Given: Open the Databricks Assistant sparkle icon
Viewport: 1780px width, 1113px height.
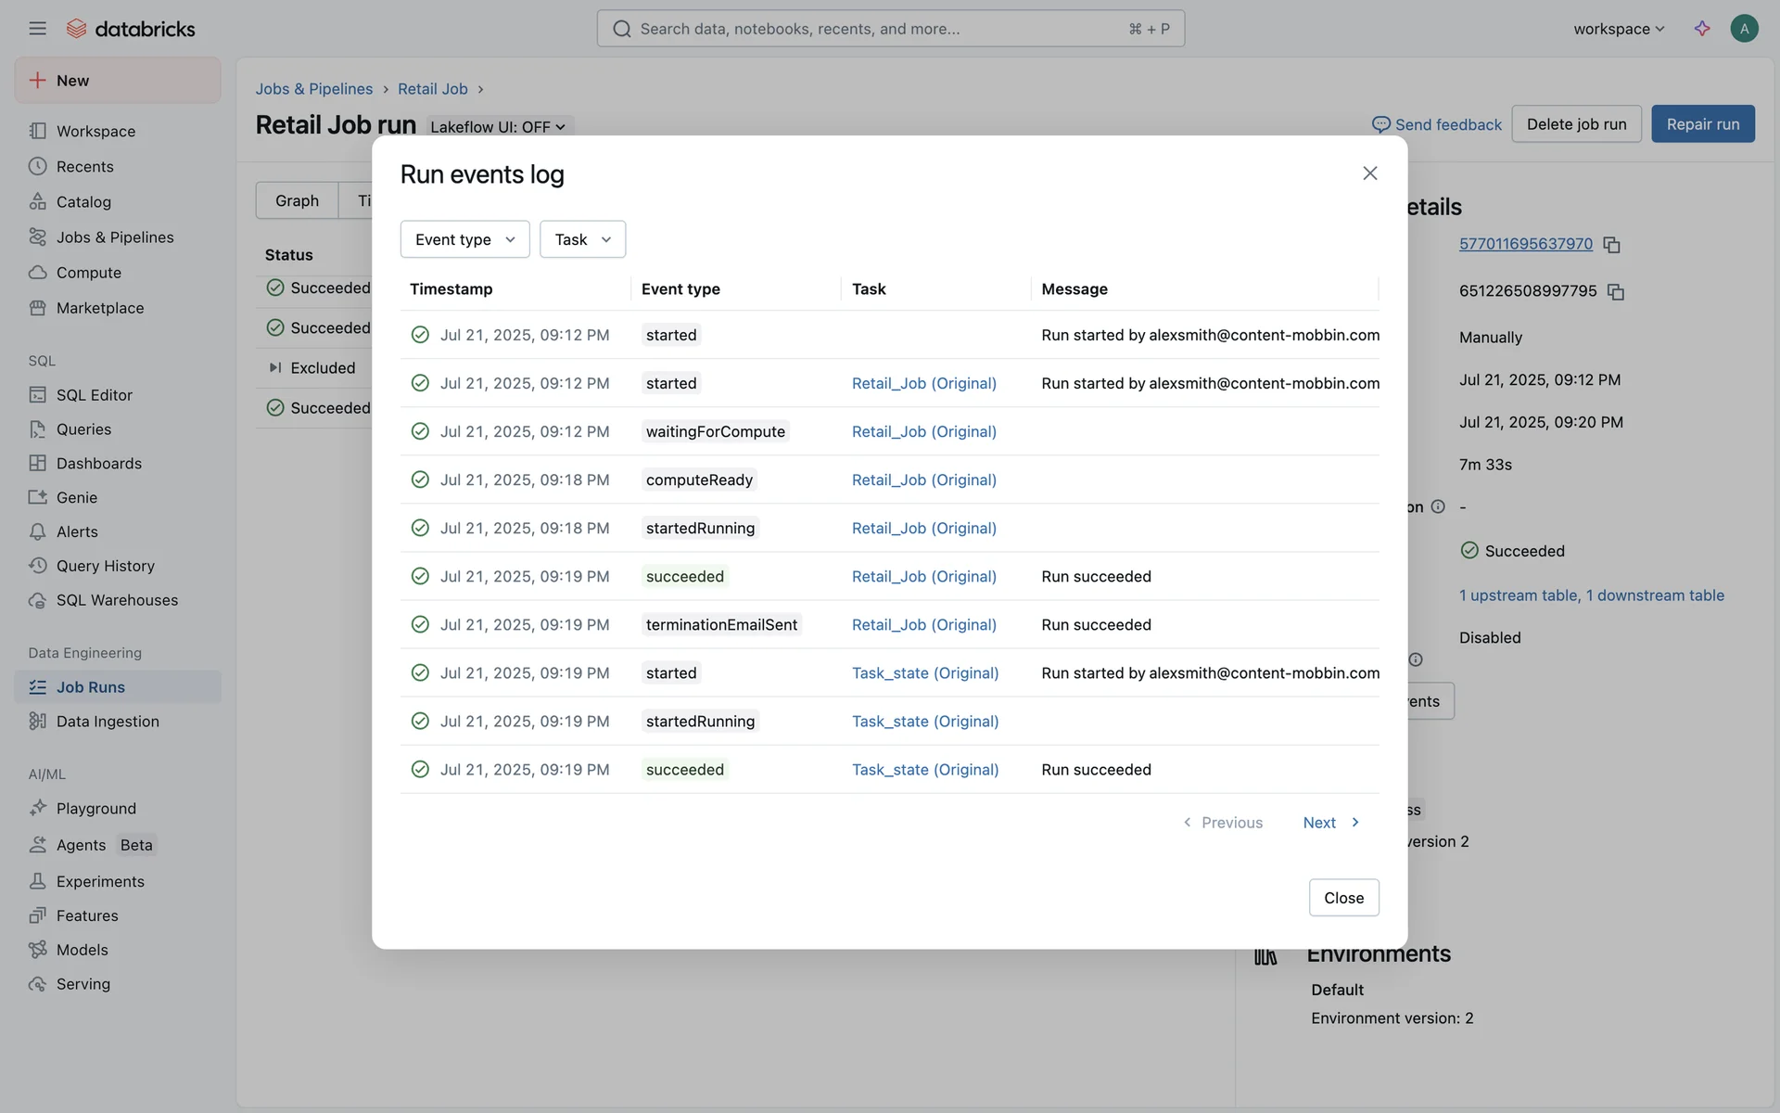Looking at the screenshot, I should (x=1702, y=29).
